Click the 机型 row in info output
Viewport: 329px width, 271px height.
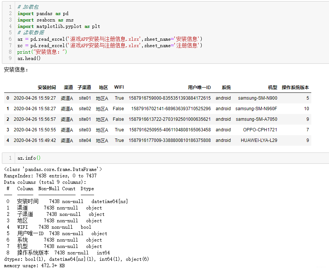pos(54,246)
